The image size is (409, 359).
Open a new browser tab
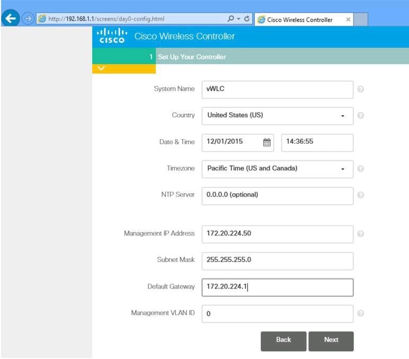point(361,19)
